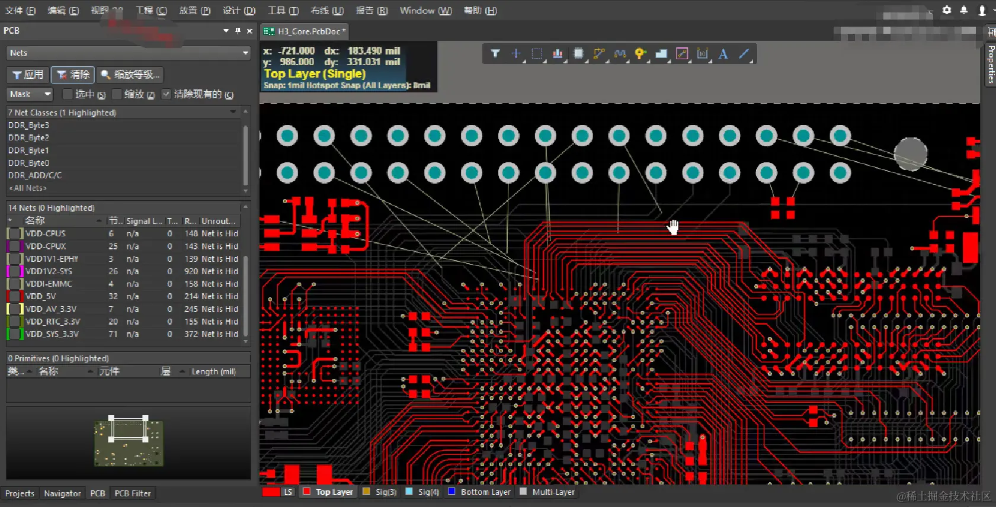Select the move objects (cross arrow) tool
Image resolution: width=996 pixels, height=507 pixels.
(516, 54)
